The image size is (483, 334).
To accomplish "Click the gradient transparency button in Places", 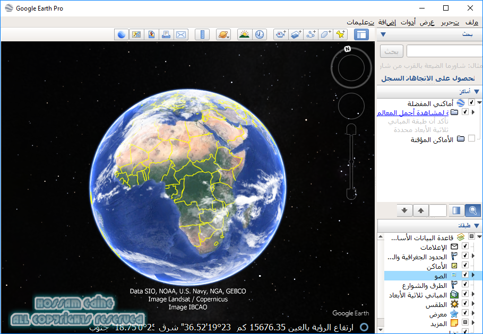I will click(456, 210).
